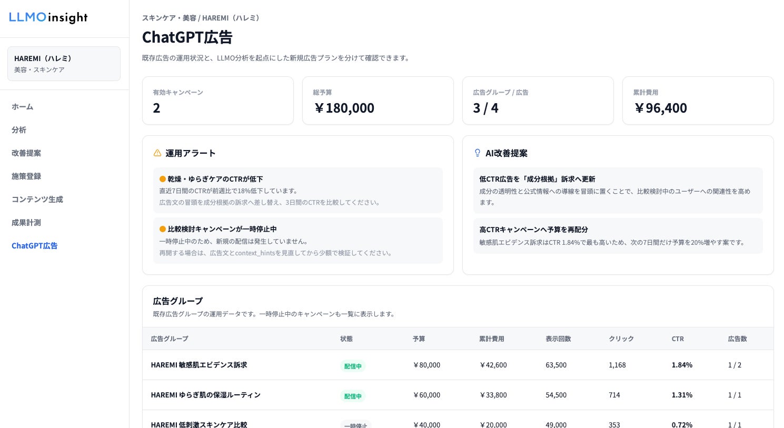Click the 1,168 clicks cell
This screenshot has height=428, width=784.
coord(617,365)
